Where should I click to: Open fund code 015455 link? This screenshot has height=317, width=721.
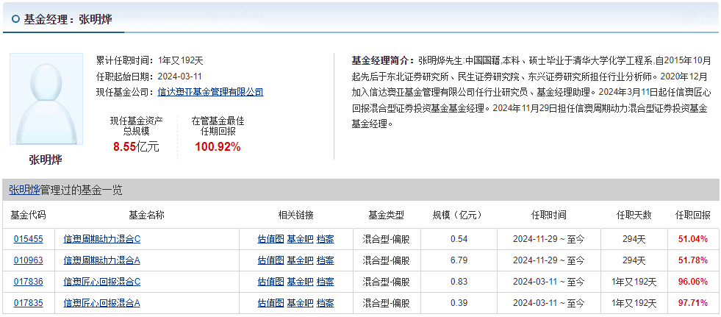29,239
